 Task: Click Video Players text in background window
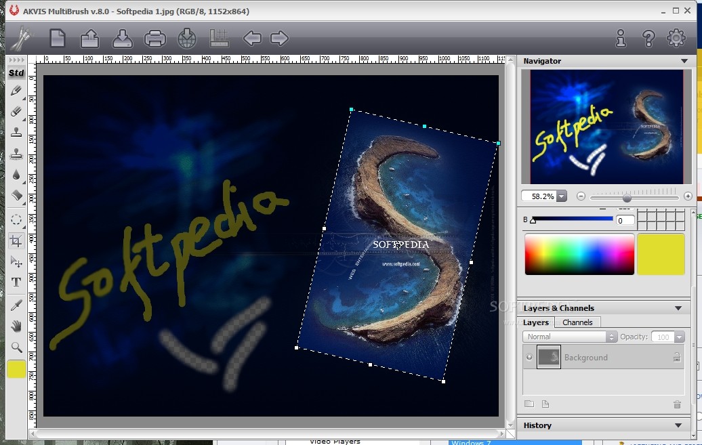pyautogui.click(x=335, y=442)
